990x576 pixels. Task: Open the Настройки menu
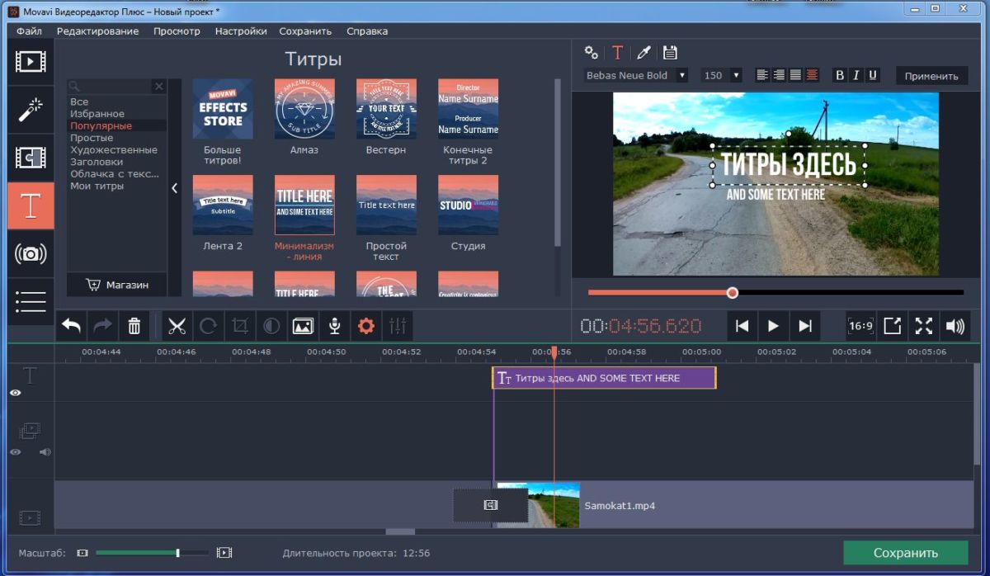241,31
